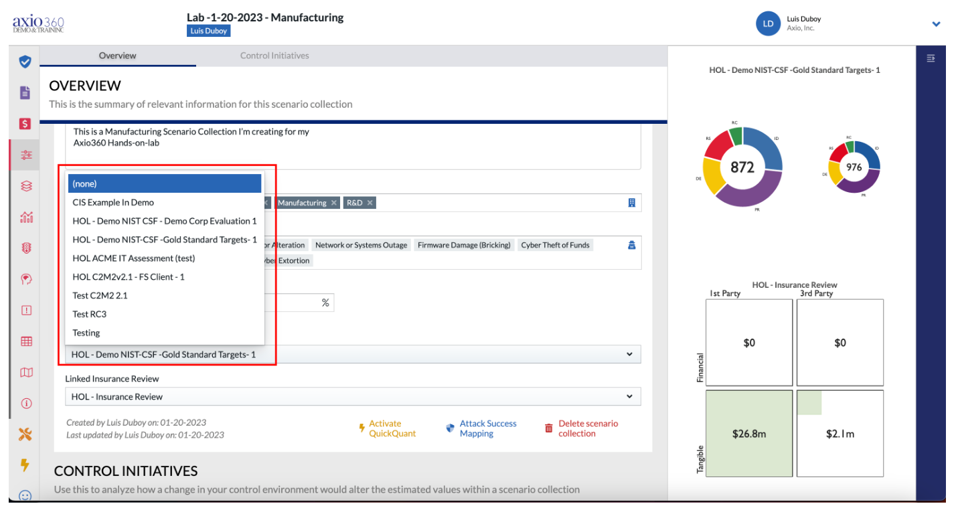
Task: Open the circled info sidebar icon
Action: click(26, 404)
